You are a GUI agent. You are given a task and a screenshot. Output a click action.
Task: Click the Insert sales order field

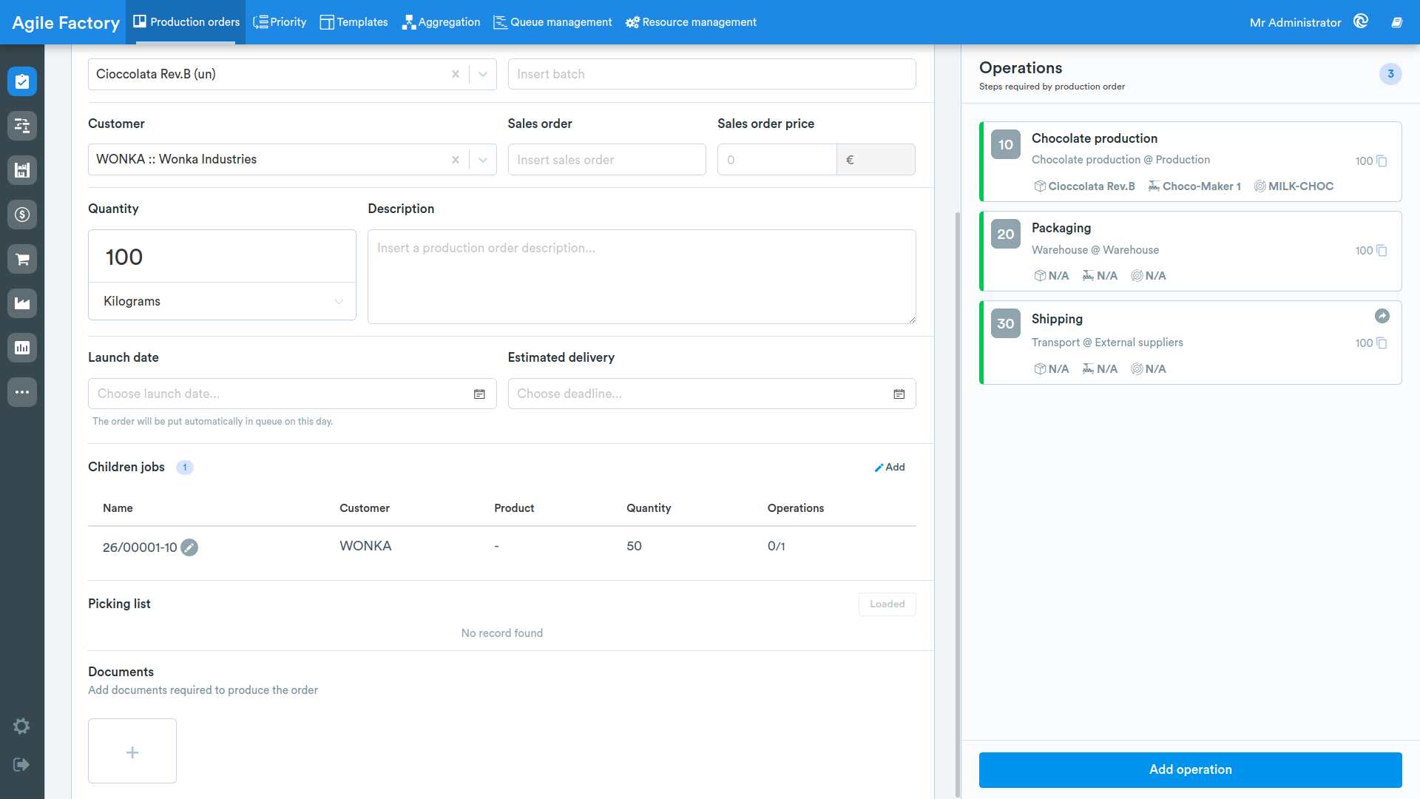[x=606, y=160]
